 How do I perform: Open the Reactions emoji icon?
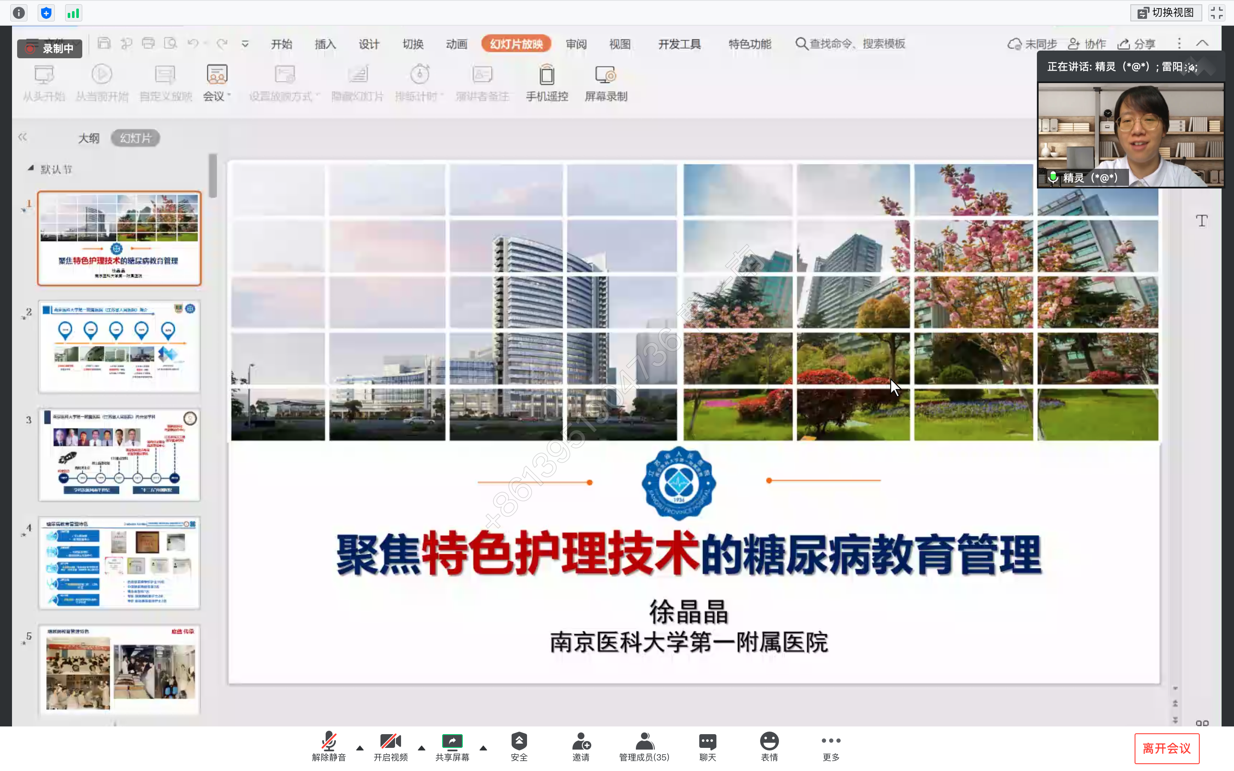tap(769, 742)
